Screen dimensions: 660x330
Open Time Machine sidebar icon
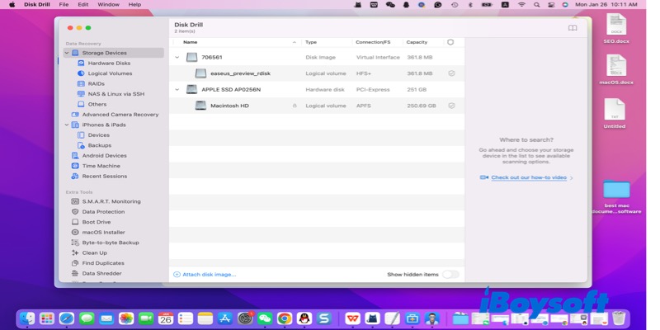coord(75,166)
